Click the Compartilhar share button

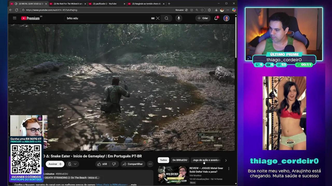click(133, 164)
